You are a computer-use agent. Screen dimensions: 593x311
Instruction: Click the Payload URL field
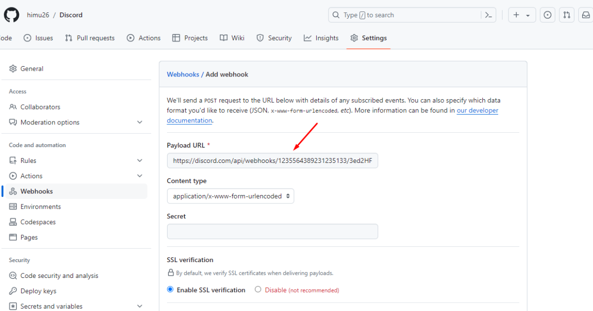(x=272, y=160)
